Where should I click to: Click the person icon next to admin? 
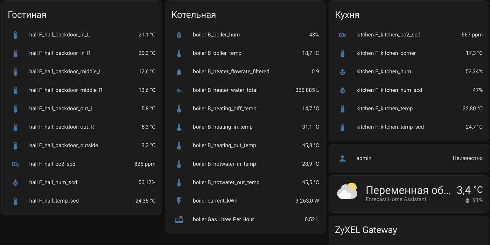tap(342, 158)
